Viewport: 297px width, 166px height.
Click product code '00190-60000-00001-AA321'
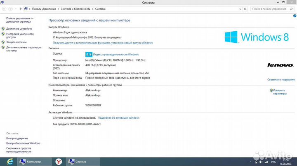[85, 124]
